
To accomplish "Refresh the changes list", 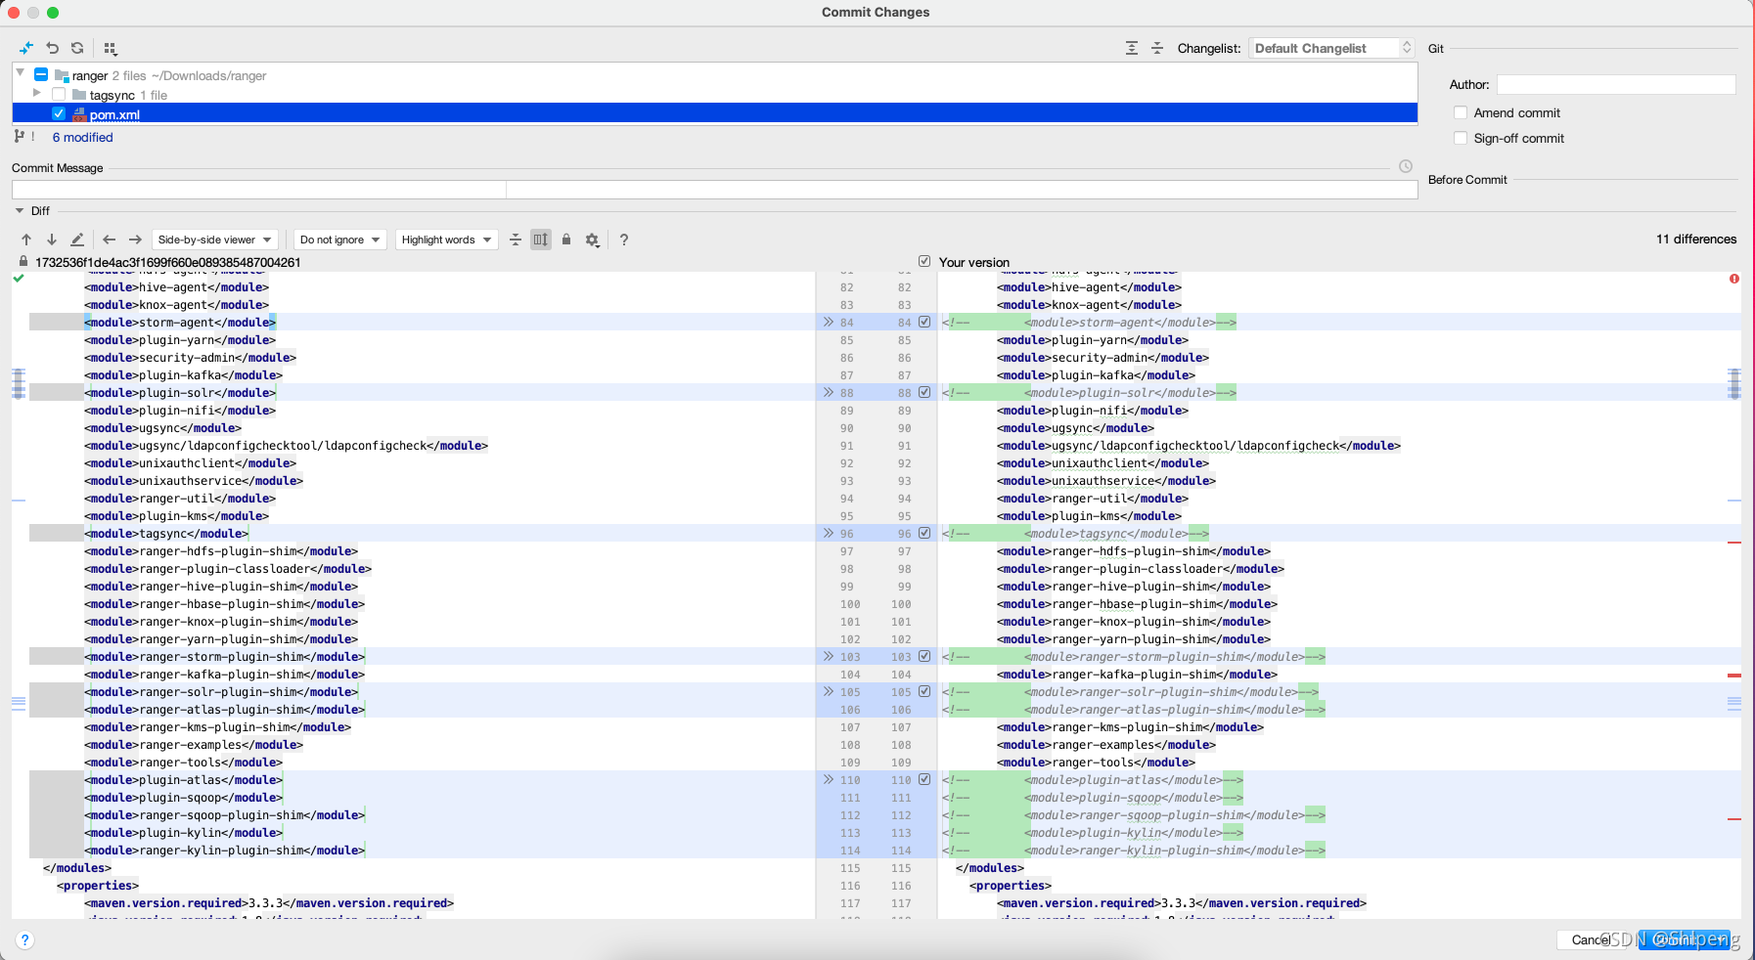I will point(77,48).
